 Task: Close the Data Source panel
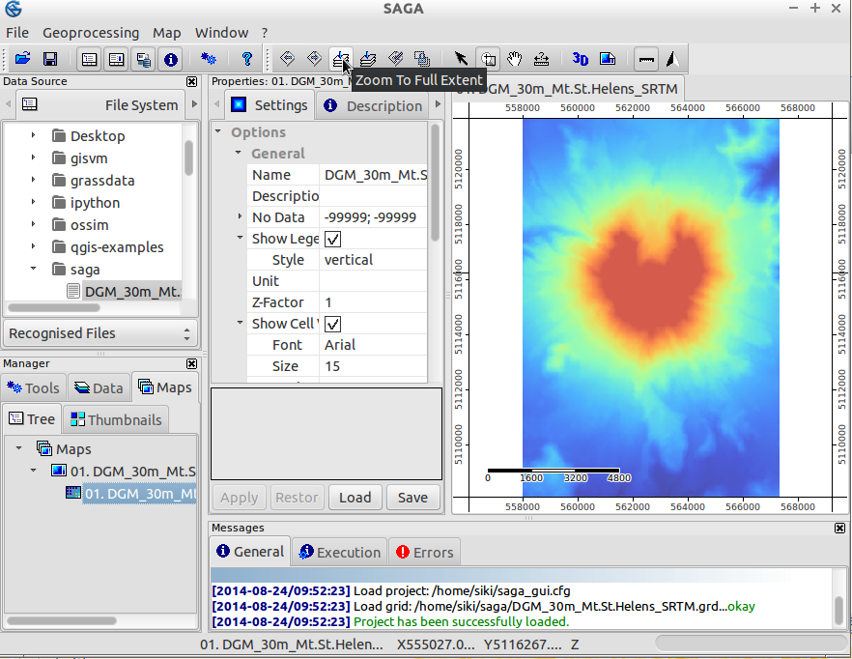(x=192, y=81)
